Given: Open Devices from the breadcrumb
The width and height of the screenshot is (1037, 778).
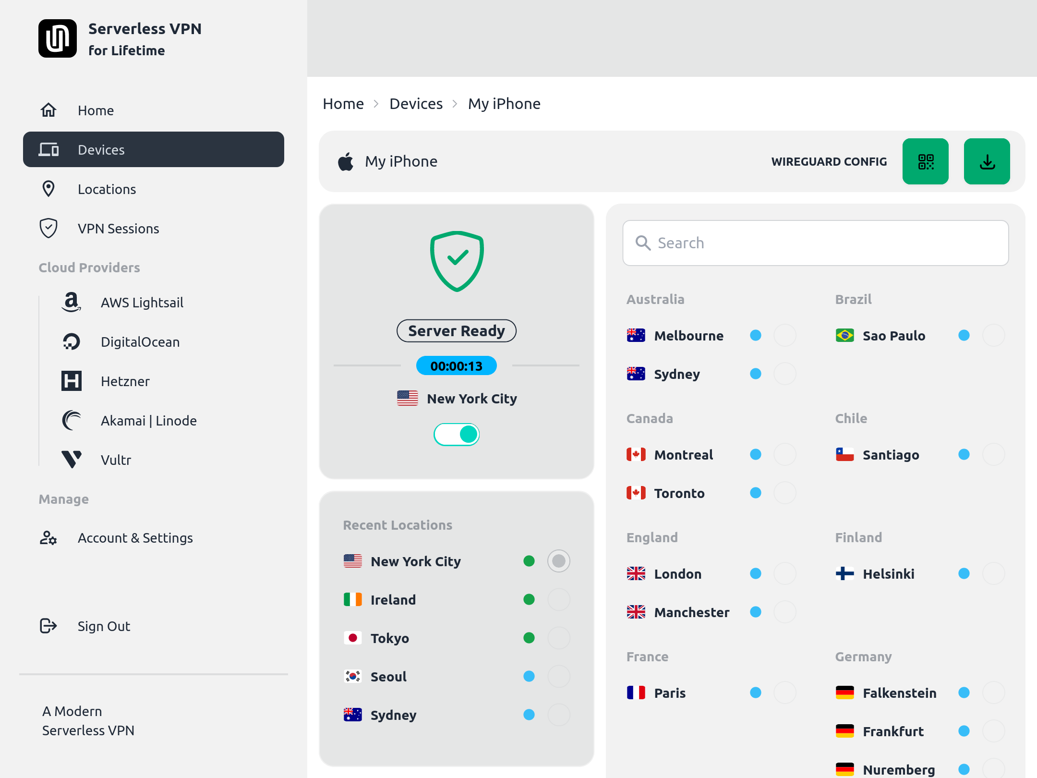Looking at the screenshot, I should pyautogui.click(x=416, y=103).
